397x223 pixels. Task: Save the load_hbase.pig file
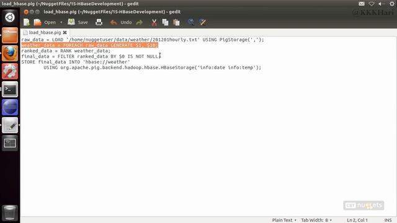point(78,22)
